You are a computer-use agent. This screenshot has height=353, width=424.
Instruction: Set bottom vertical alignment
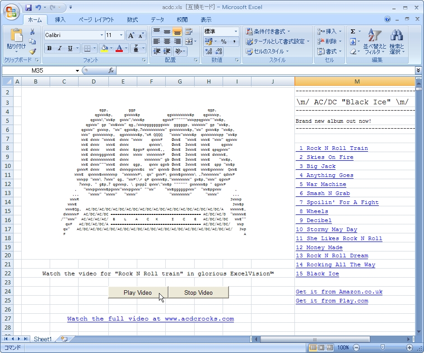(x=177, y=32)
